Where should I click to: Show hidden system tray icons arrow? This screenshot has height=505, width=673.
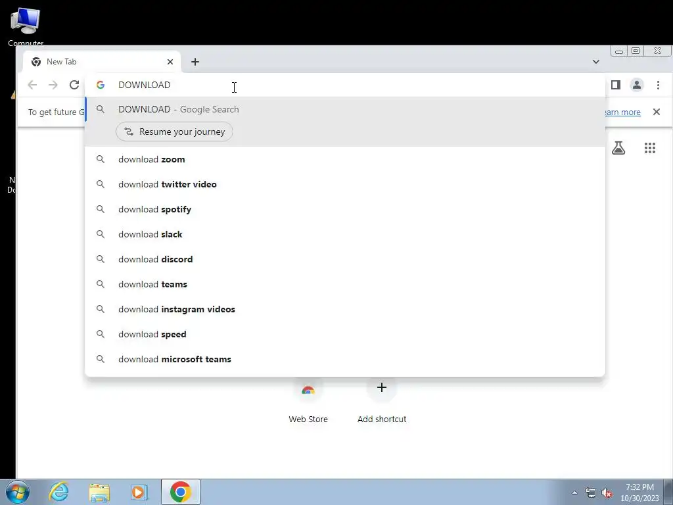pyautogui.click(x=574, y=493)
